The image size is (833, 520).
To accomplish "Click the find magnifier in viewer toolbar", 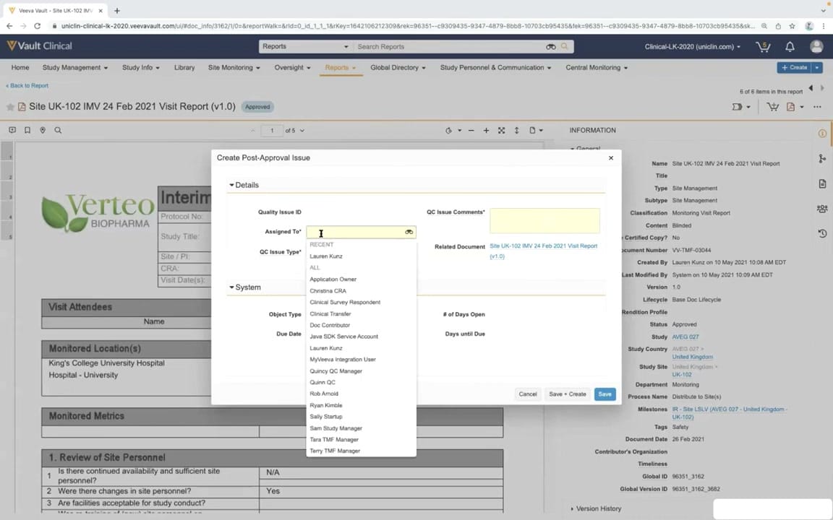I will coord(58,130).
